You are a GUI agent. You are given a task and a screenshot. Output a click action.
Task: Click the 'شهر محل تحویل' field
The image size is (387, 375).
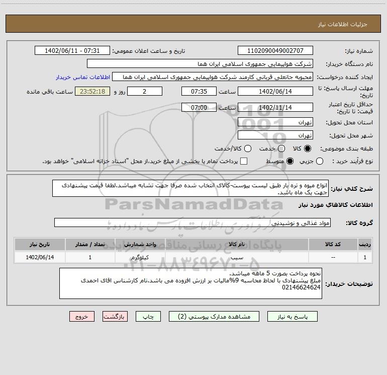(x=275, y=135)
